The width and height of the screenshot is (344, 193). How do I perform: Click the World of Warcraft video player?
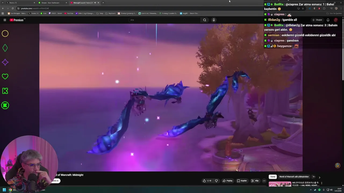(x=171, y=97)
